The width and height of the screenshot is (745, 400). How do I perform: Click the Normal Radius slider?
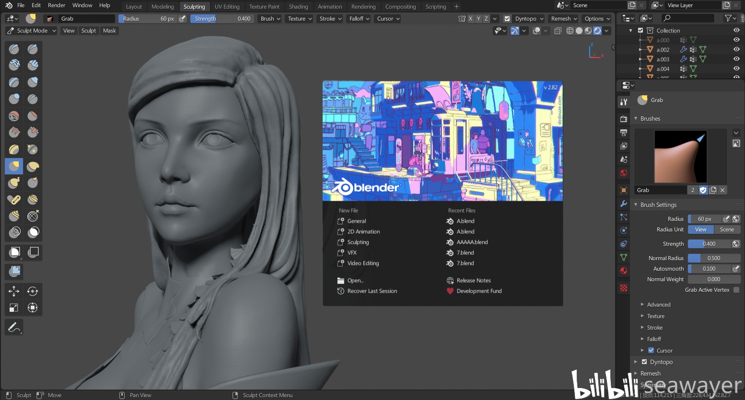tap(714, 258)
